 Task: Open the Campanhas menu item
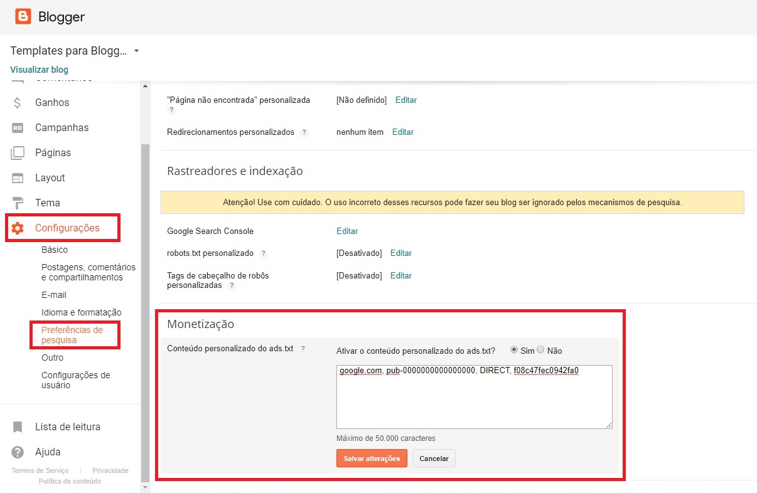[62, 127]
